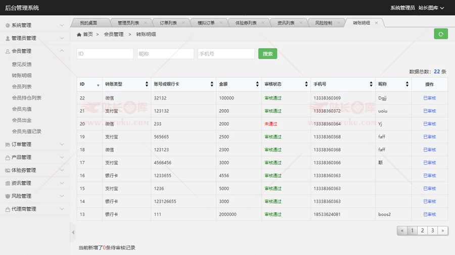455x255 pixels.
Task: Go to page 2 in pagination
Action: pyautogui.click(x=422, y=230)
